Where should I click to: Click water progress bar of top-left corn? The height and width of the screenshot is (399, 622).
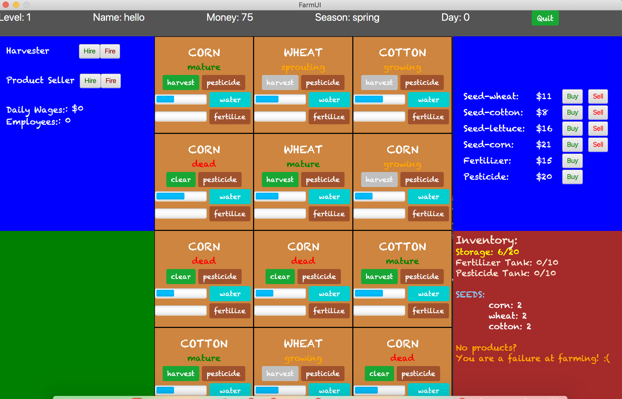pos(181,99)
